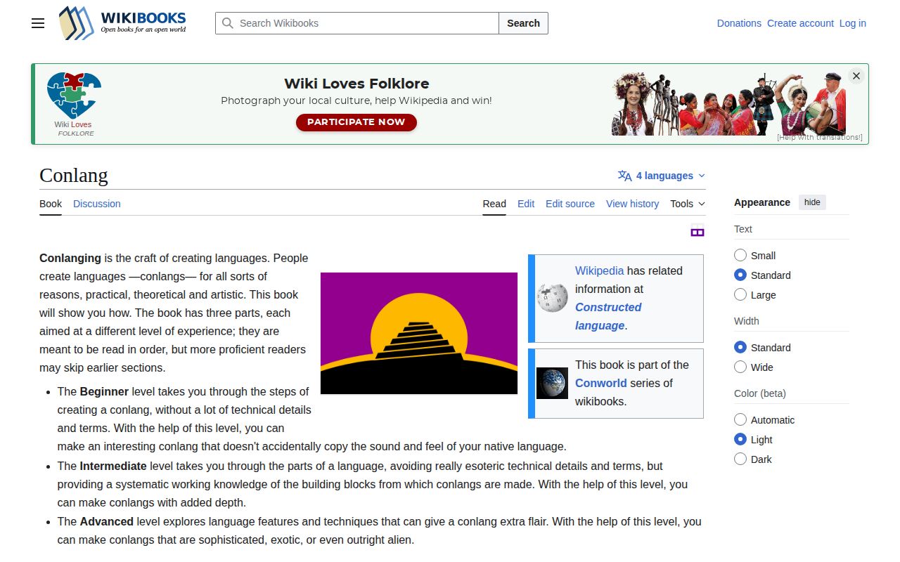The image size is (900, 562).
Task: Switch to the Discussion tab
Action: click(x=96, y=204)
